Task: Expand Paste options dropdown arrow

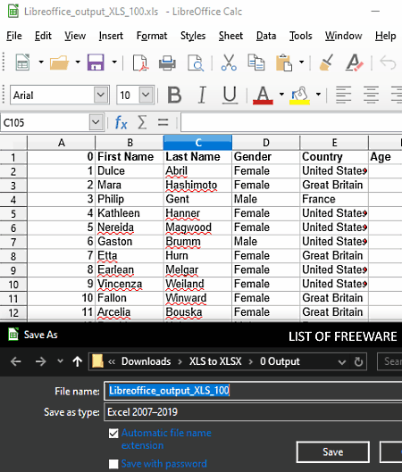Action: [301, 62]
